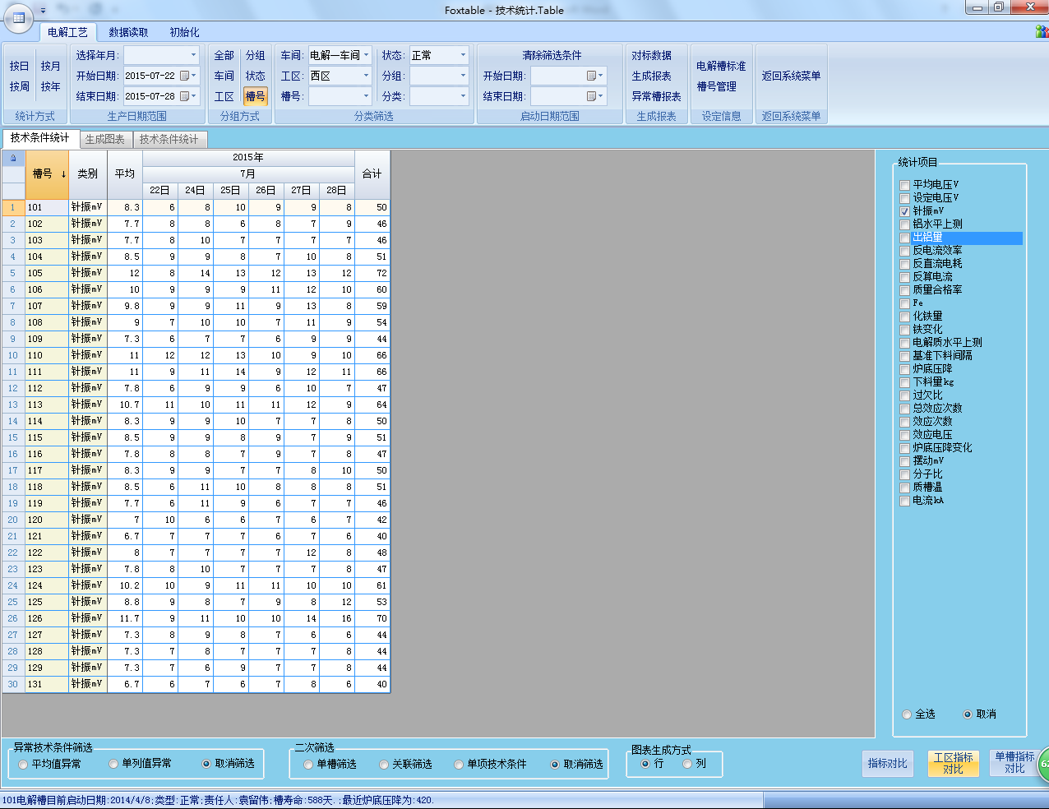Click the 工区指标对比 button
The height and width of the screenshot is (809, 1049).
(953, 764)
